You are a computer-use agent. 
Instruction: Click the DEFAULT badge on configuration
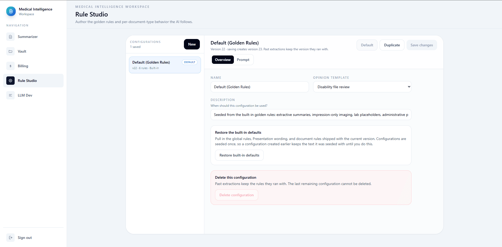[190, 62]
